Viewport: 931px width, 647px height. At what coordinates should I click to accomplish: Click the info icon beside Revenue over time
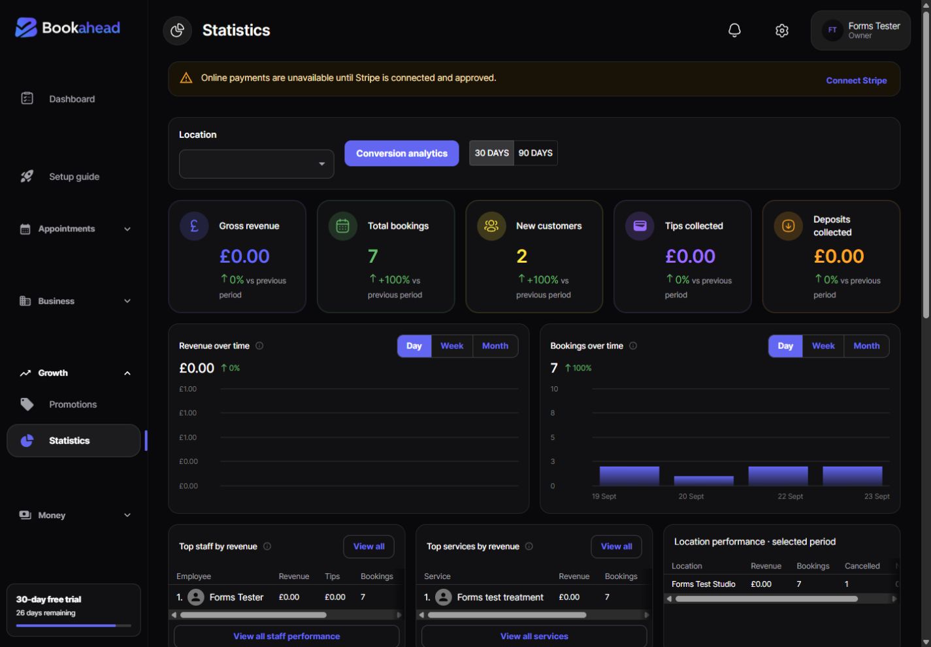259,346
